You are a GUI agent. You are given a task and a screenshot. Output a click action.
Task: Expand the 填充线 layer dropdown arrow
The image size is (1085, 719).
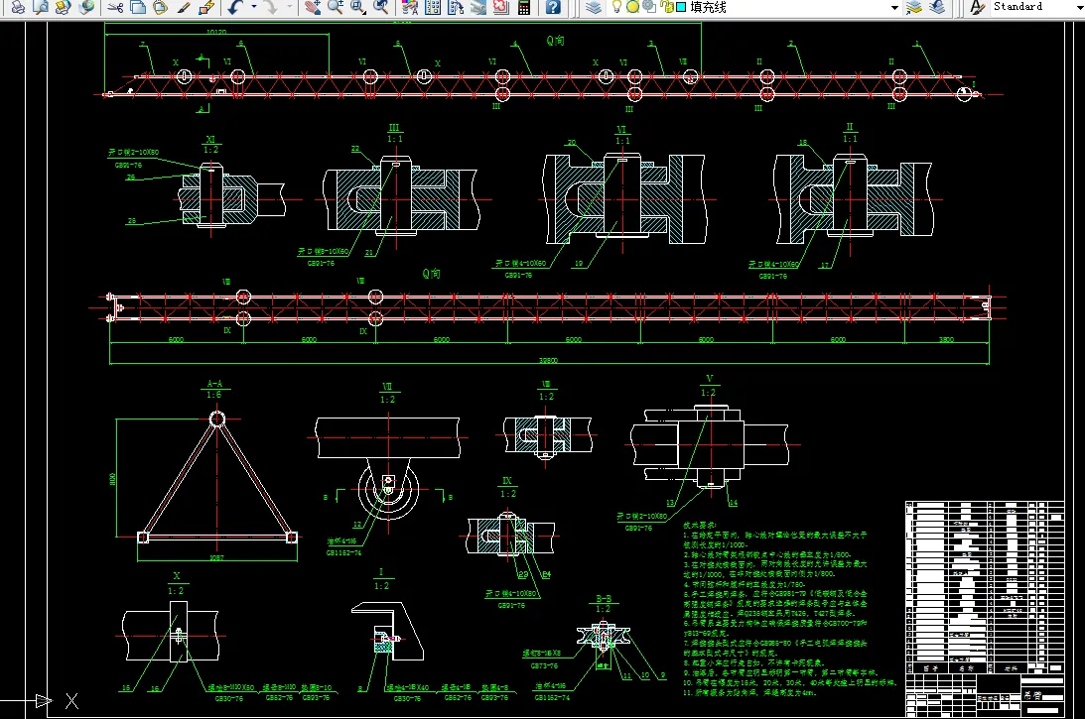(894, 8)
